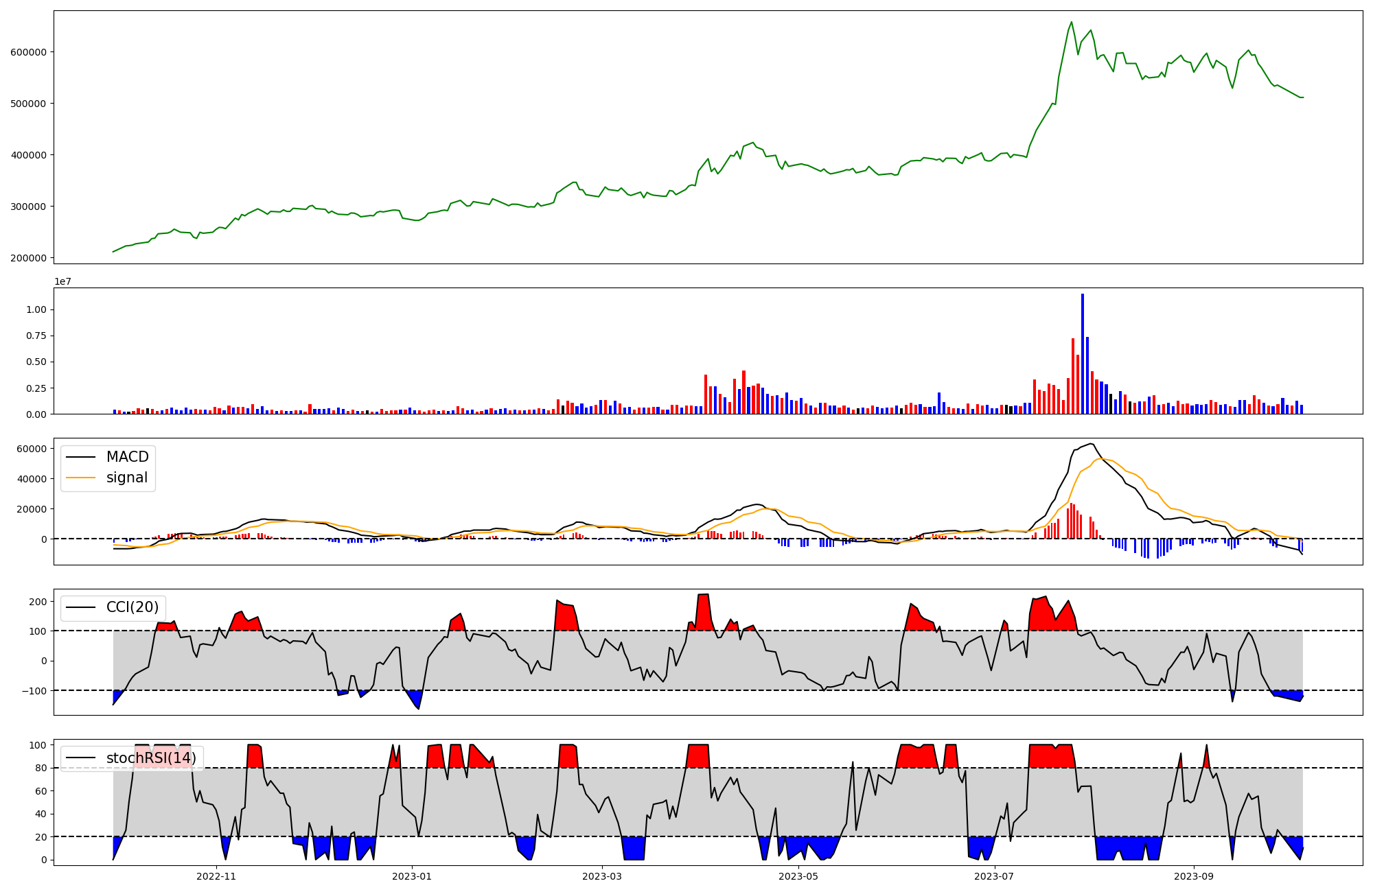The image size is (1373, 892).
Task: Click the 2023-05 x-axis date label
Action: pyautogui.click(x=798, y=876)
